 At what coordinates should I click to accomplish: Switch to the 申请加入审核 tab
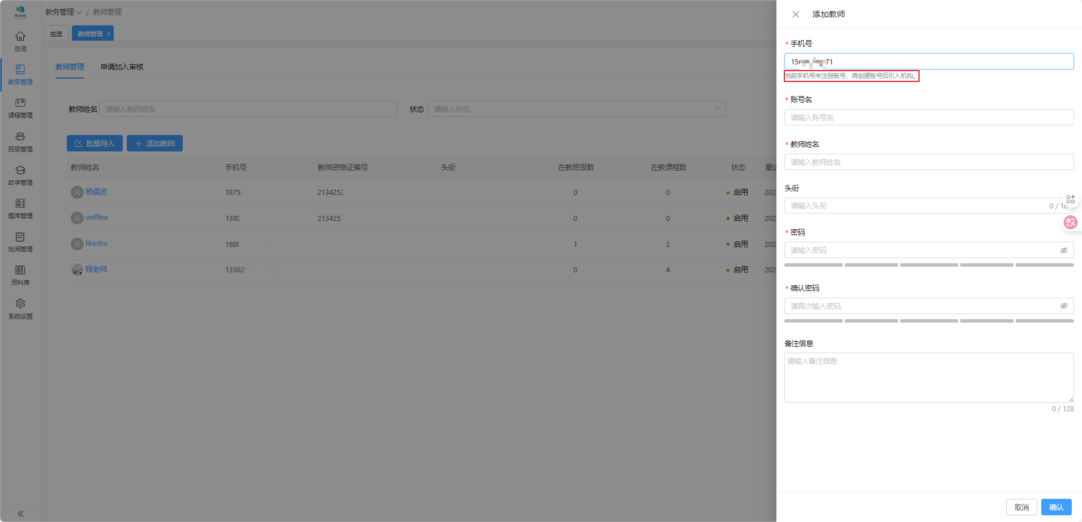[x=122, y=67]
